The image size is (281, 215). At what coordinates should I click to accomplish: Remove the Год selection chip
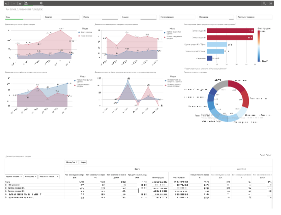point(41,3)
